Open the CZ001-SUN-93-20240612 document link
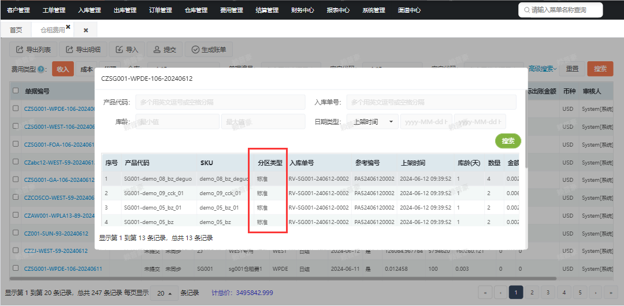This screenshot has width=624, height=306. pos(56,234)
